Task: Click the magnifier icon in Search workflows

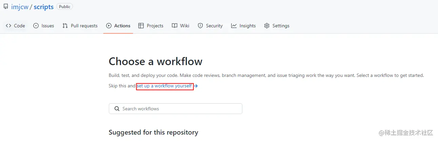Action: pyautogui.click(x=117, y=109)
